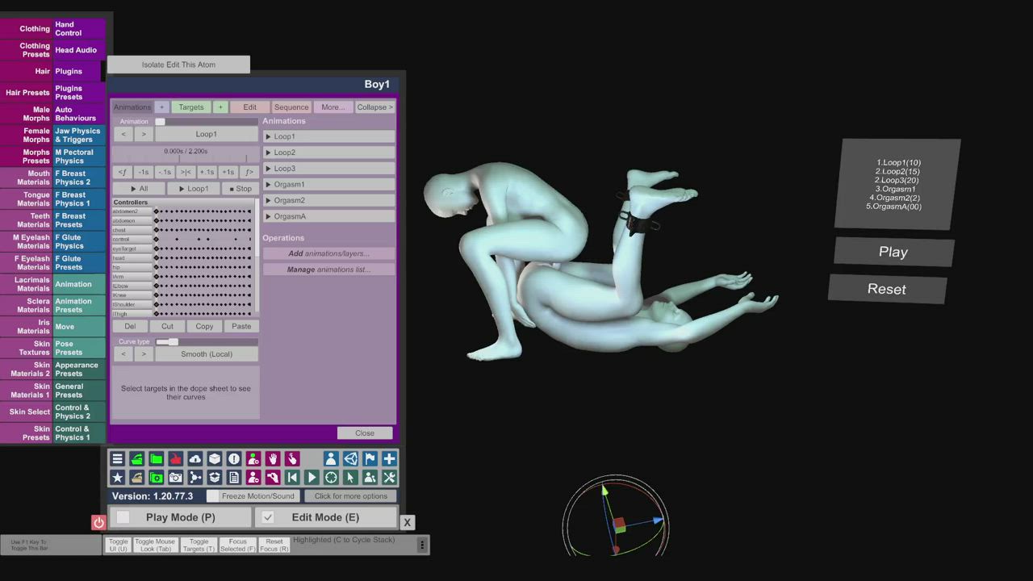Click the Curve type slider
The width and height of the screenshot is (1033, 581).
click(x=207, y=342)
